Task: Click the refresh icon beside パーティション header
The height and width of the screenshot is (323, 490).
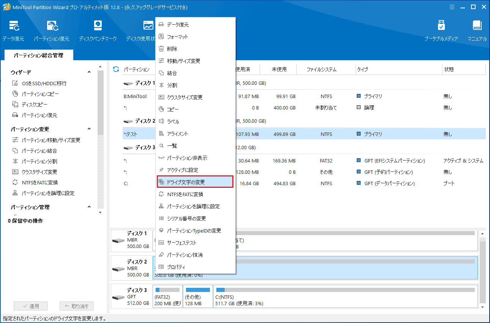Action: (116, 69)
